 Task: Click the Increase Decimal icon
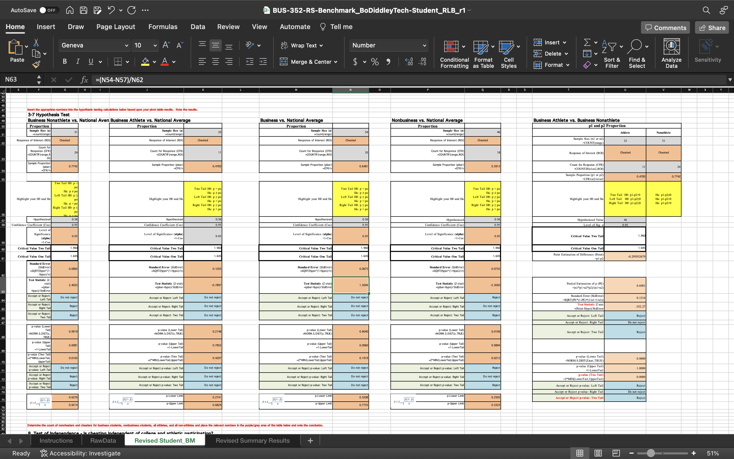pos(409,62)
